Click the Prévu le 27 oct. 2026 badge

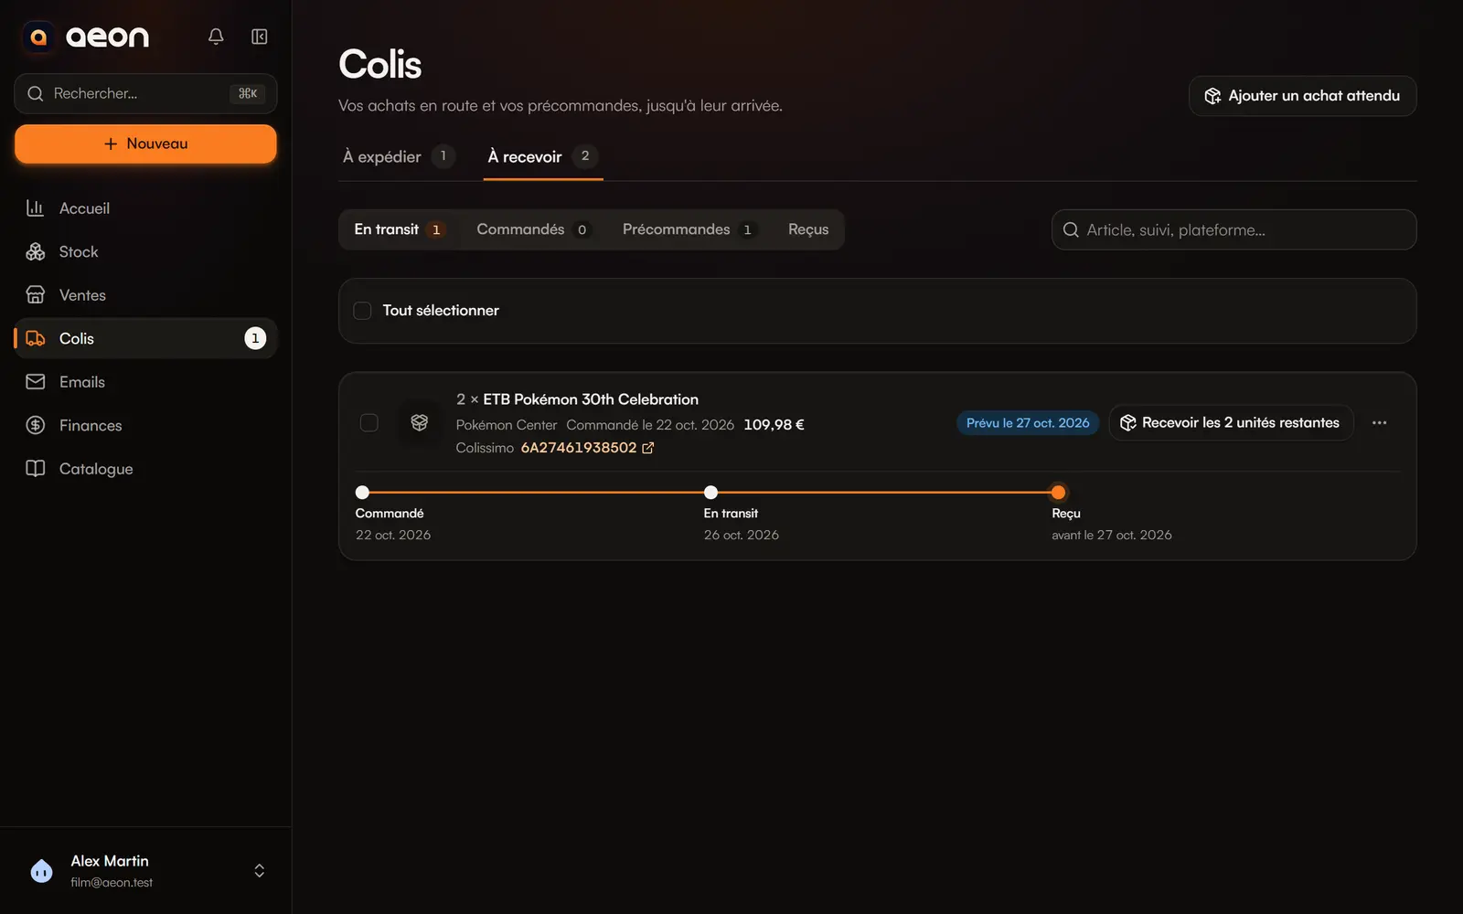(1028, 423)
